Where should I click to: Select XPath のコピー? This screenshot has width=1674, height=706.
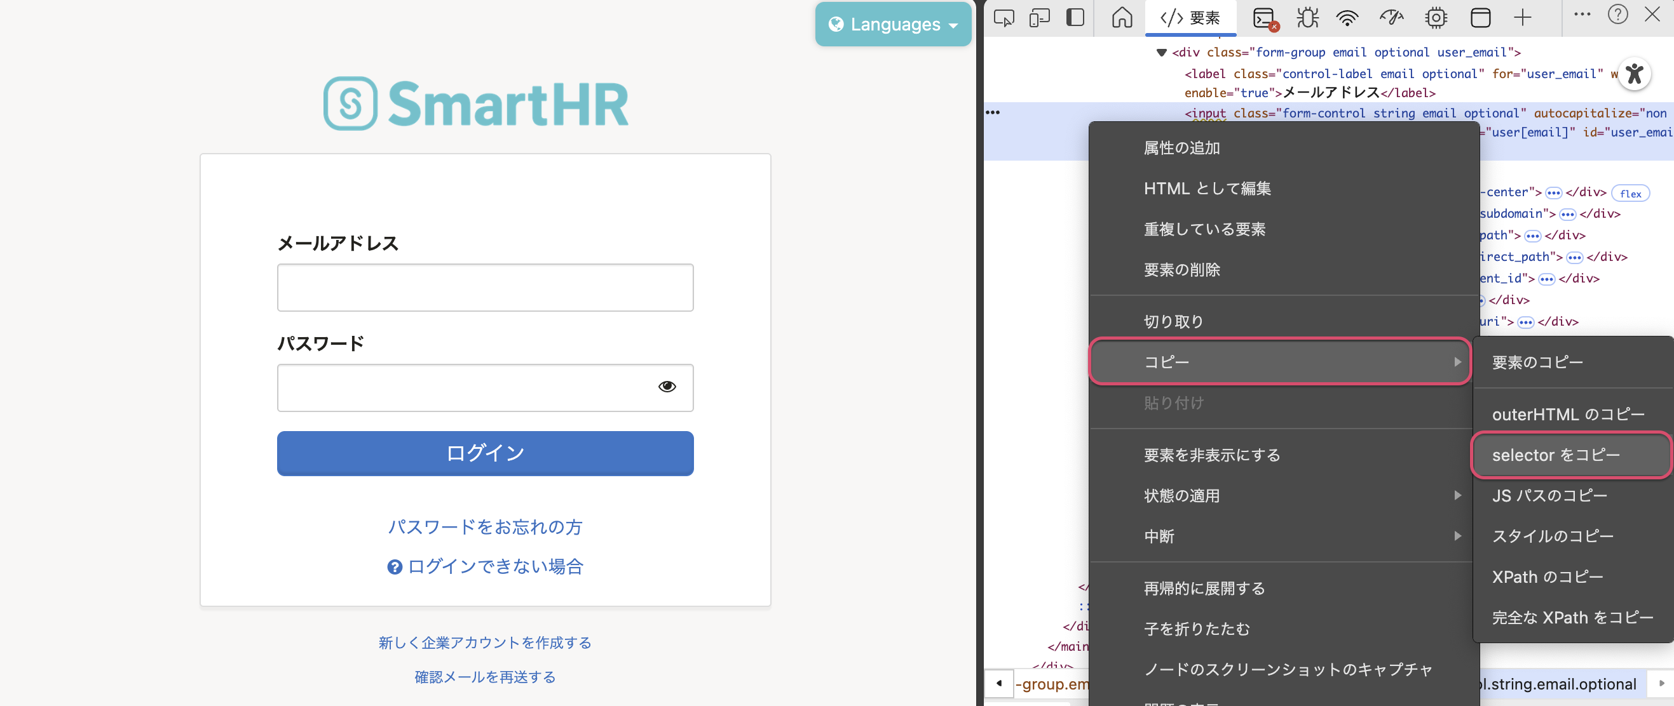[x=1572, y=577]
